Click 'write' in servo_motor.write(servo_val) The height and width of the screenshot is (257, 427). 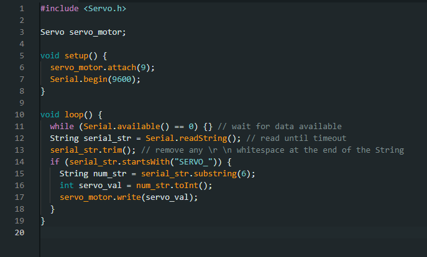(129, 197)
